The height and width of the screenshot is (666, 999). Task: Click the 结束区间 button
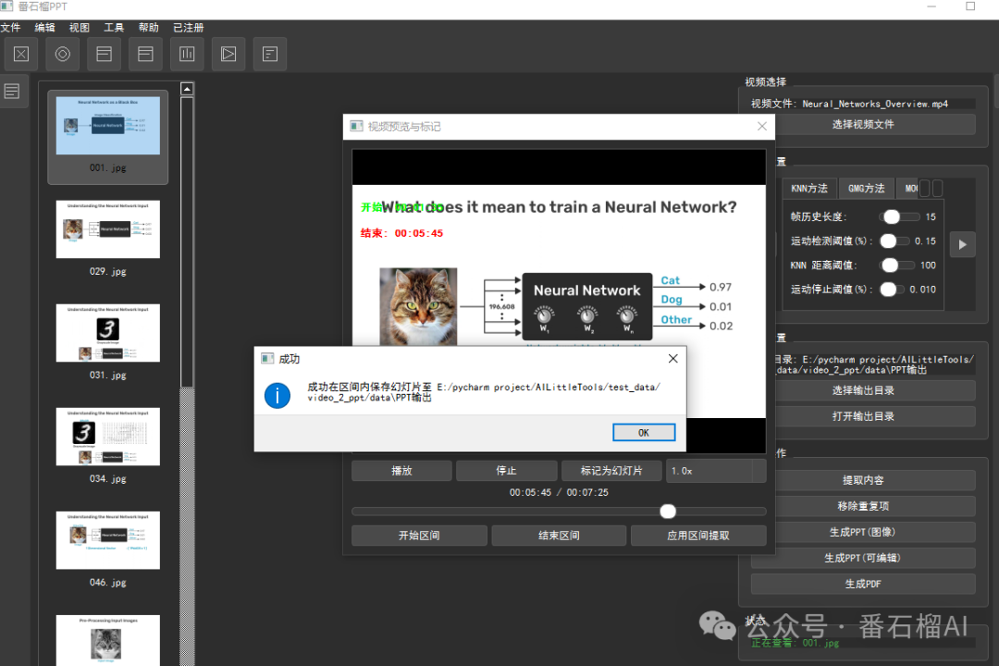(x=559, y=536)
